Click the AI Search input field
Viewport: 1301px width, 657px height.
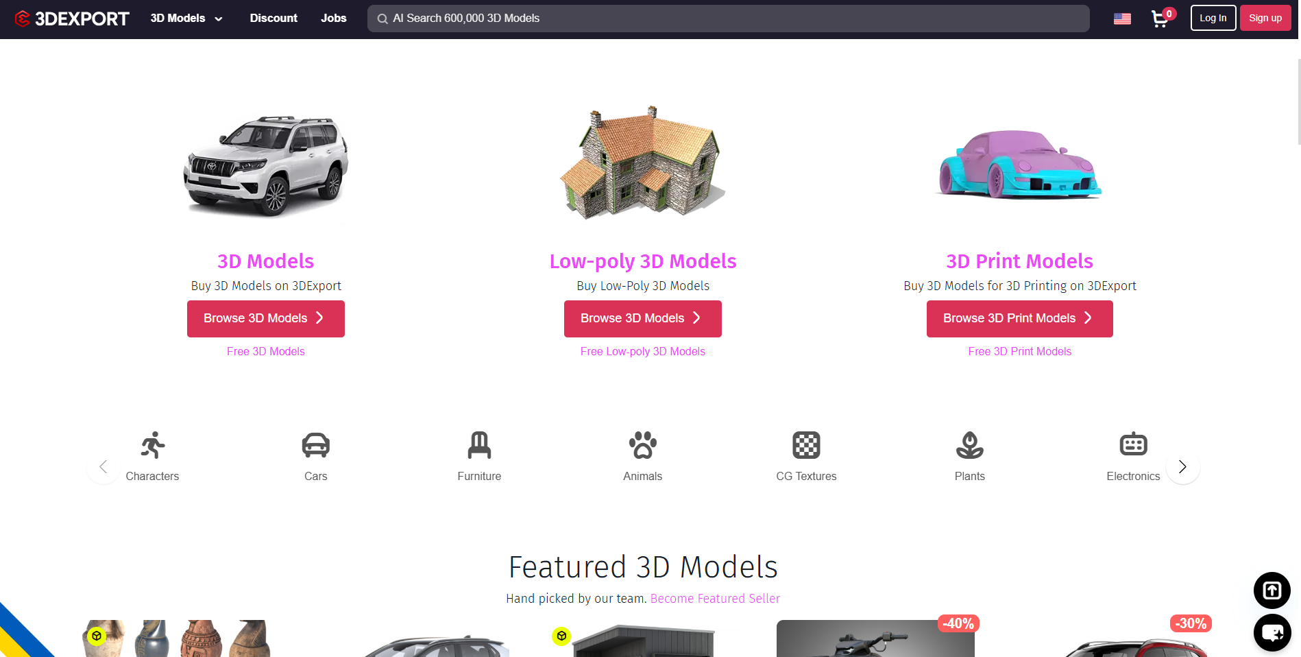tap(728, 19)
